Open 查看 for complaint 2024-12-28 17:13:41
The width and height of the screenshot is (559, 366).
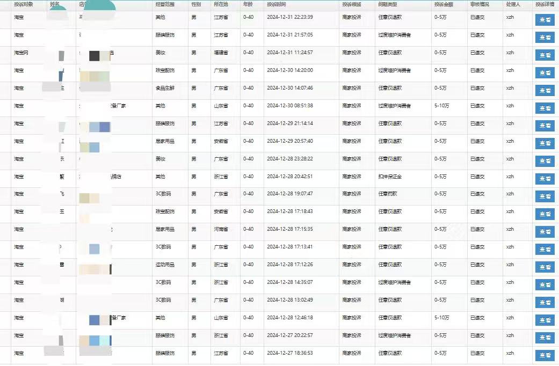pyautogui.click(x=545, y=250)
